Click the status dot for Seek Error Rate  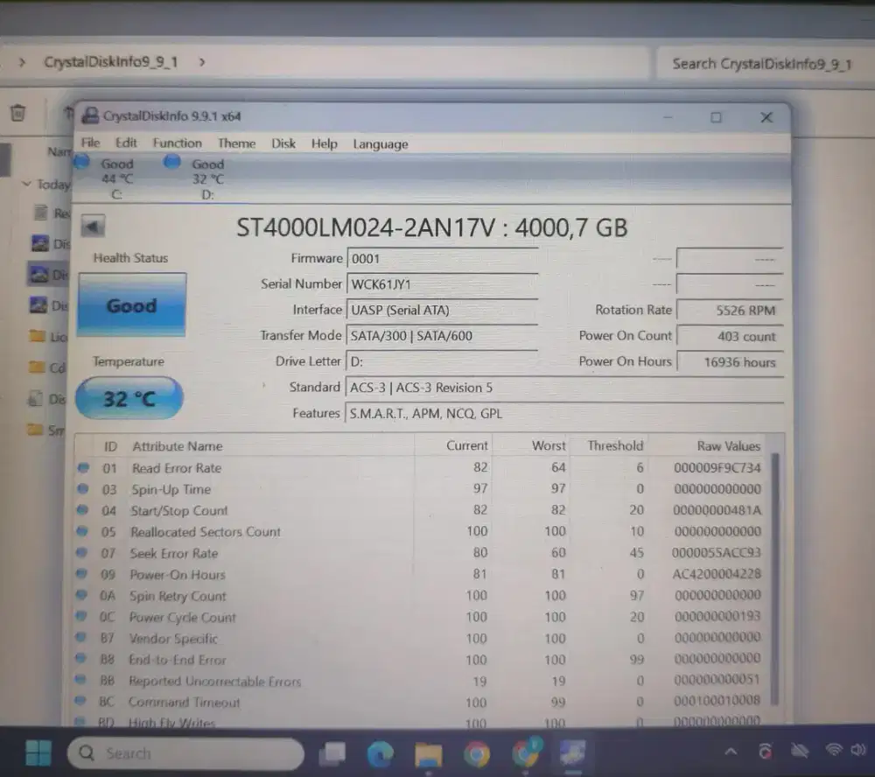82,553
